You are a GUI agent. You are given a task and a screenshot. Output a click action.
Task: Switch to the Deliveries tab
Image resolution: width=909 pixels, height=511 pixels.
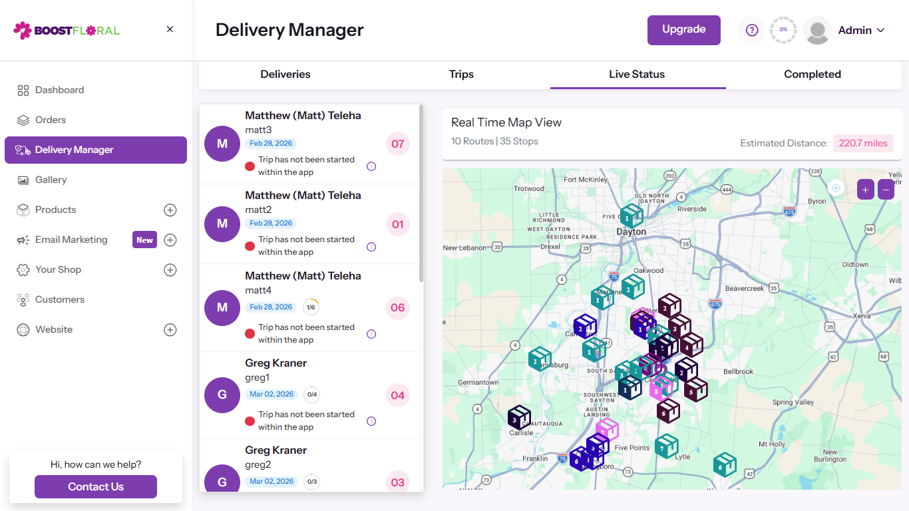coord(285,75)
